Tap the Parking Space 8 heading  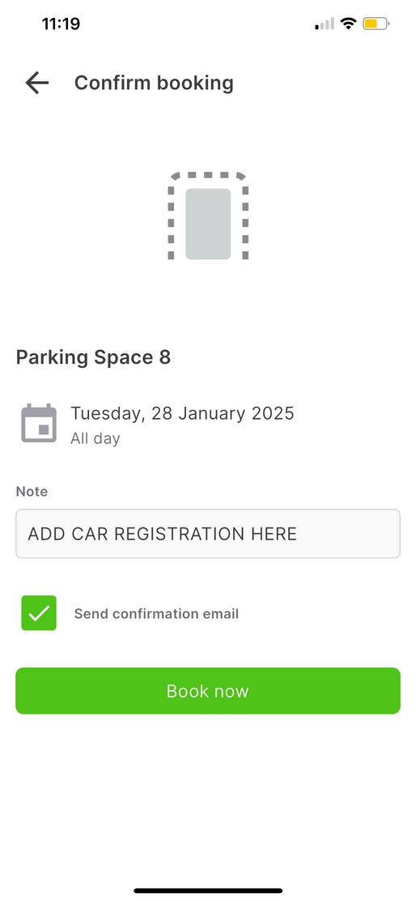point(93,357)
